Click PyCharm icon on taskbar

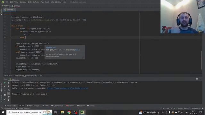pyautogui.click(x=82, y=112)
